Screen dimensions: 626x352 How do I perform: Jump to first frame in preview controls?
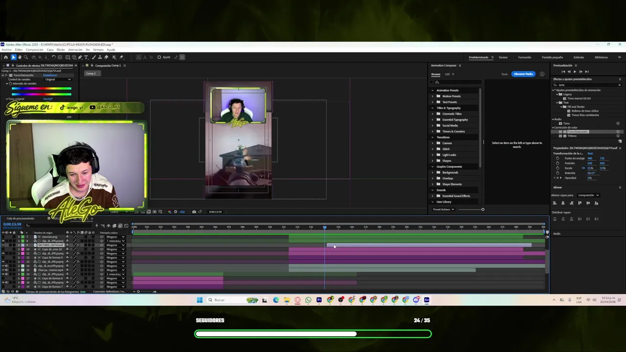pos(563,72)
